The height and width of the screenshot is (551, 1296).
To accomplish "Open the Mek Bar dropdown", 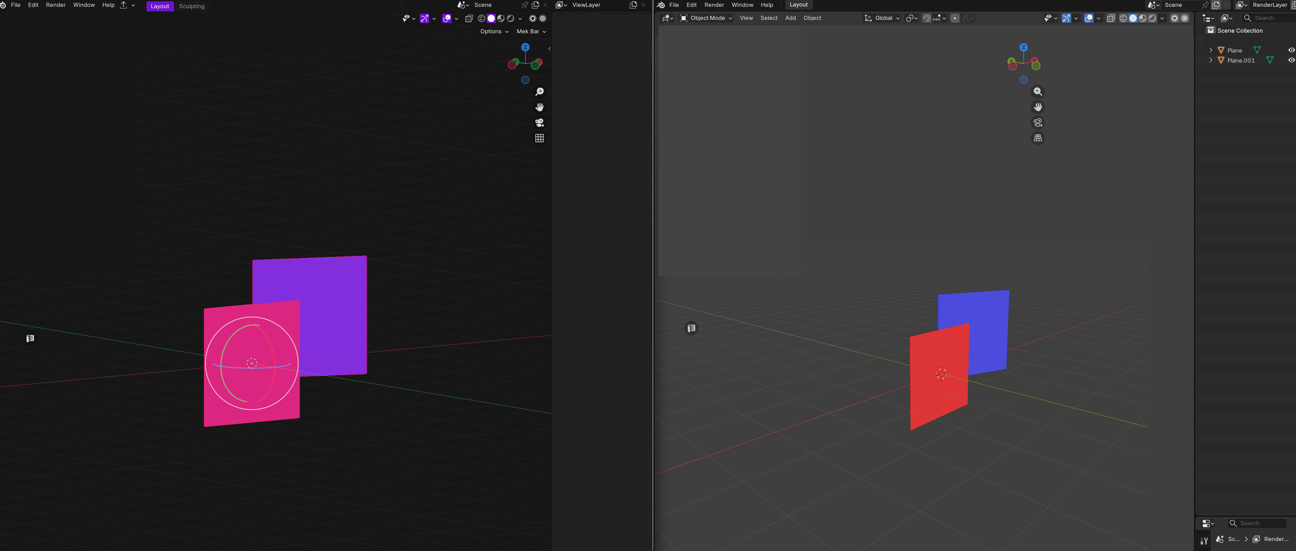I will (531, 31).
